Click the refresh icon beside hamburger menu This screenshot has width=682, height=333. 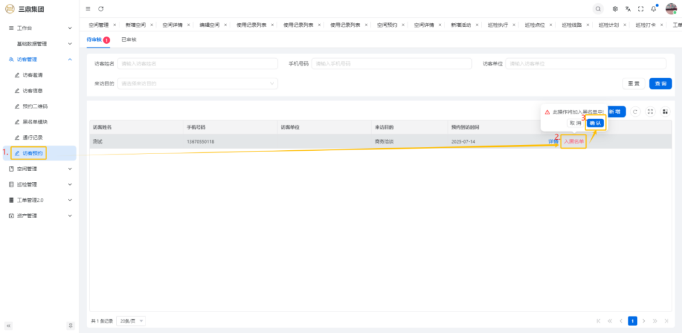coord(101,8)
